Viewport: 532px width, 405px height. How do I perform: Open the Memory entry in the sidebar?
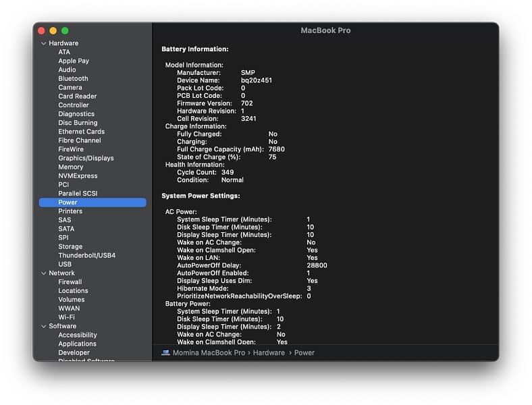pyautogui.click(x=70, y=167)
